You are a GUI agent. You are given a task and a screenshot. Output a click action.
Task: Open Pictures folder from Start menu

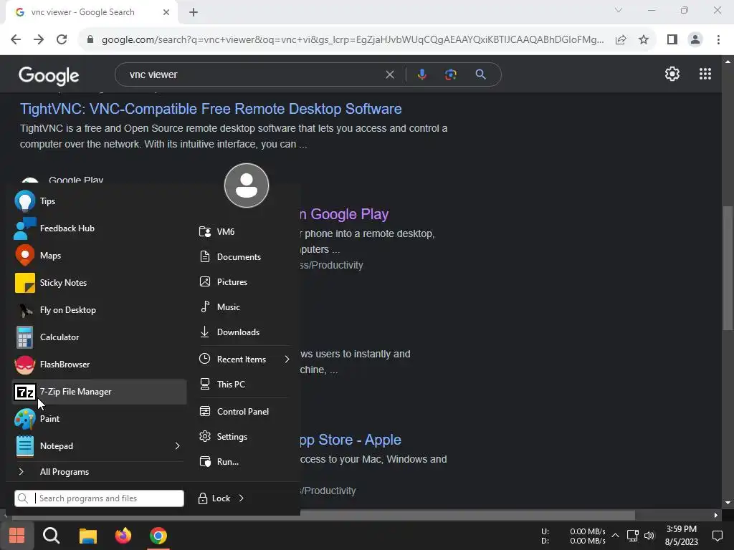point(244,282)
